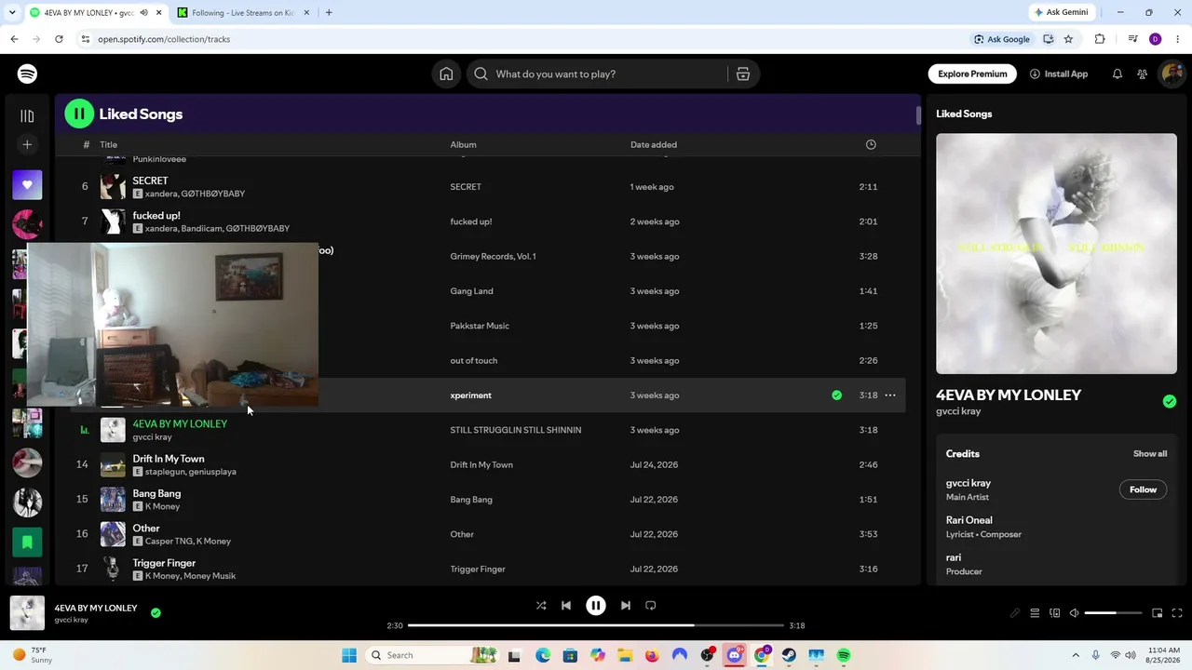
Task: Sort by Date added column
Action: tap(654, 144)
